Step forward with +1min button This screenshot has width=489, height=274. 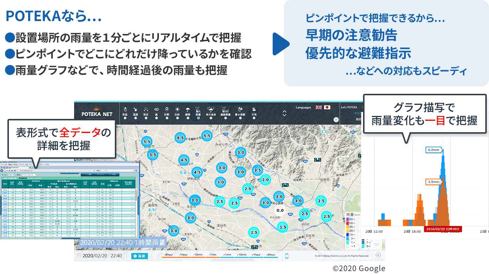pyautogui.click(x=227, y=255)
